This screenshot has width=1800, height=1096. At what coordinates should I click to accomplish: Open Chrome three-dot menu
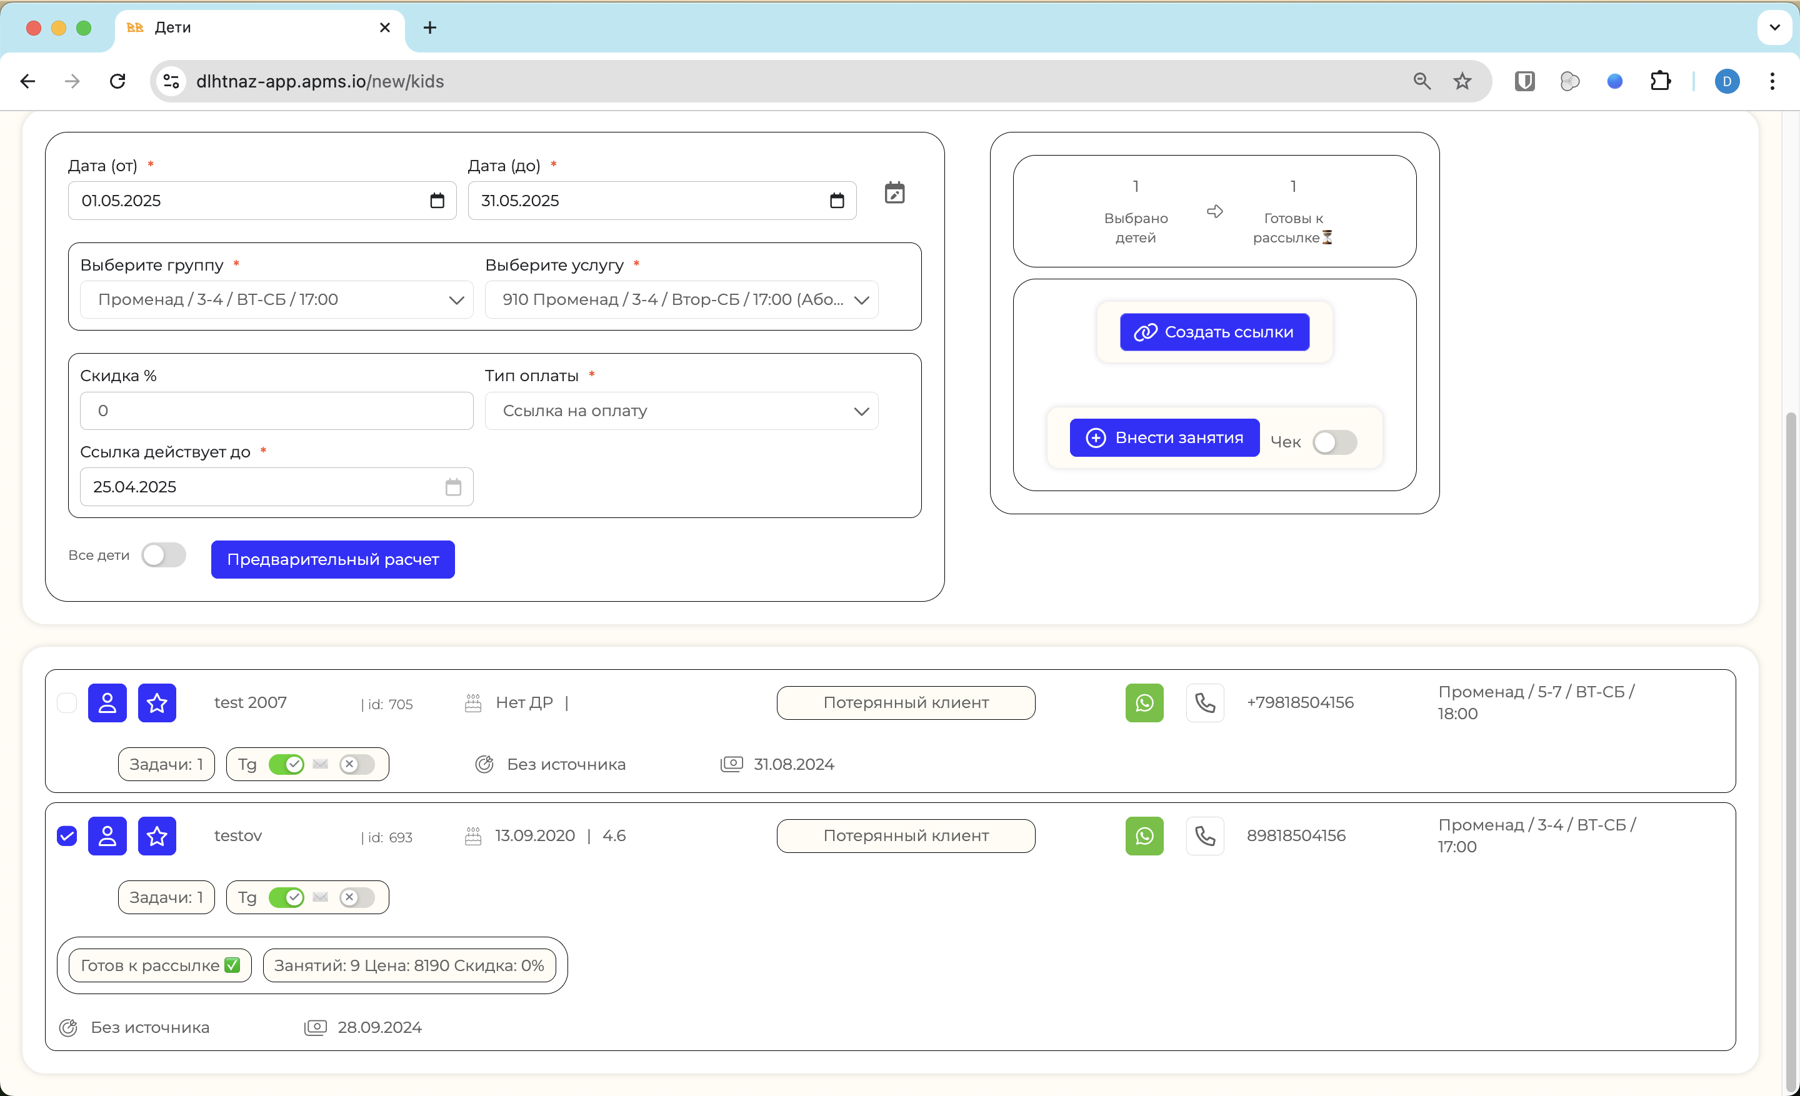pos(1772,81)
